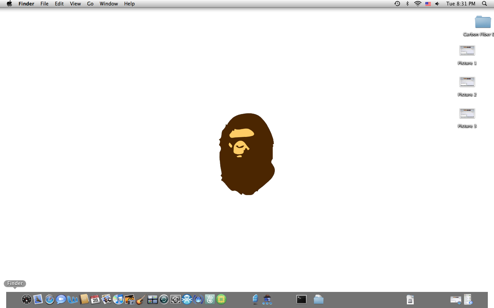Launch iTunes from the dock
The width and height of the screenshot is (494, 308).
[x=118, y=299]
